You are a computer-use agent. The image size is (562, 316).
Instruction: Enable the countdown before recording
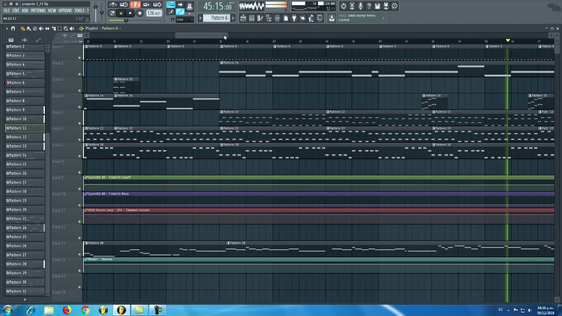pos(135,4)
